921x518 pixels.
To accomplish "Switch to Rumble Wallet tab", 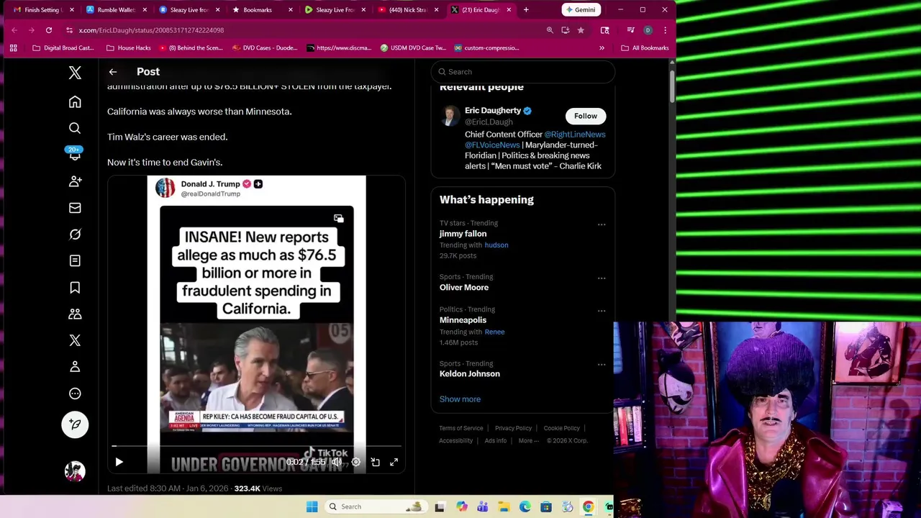I will tap(116, 10).
